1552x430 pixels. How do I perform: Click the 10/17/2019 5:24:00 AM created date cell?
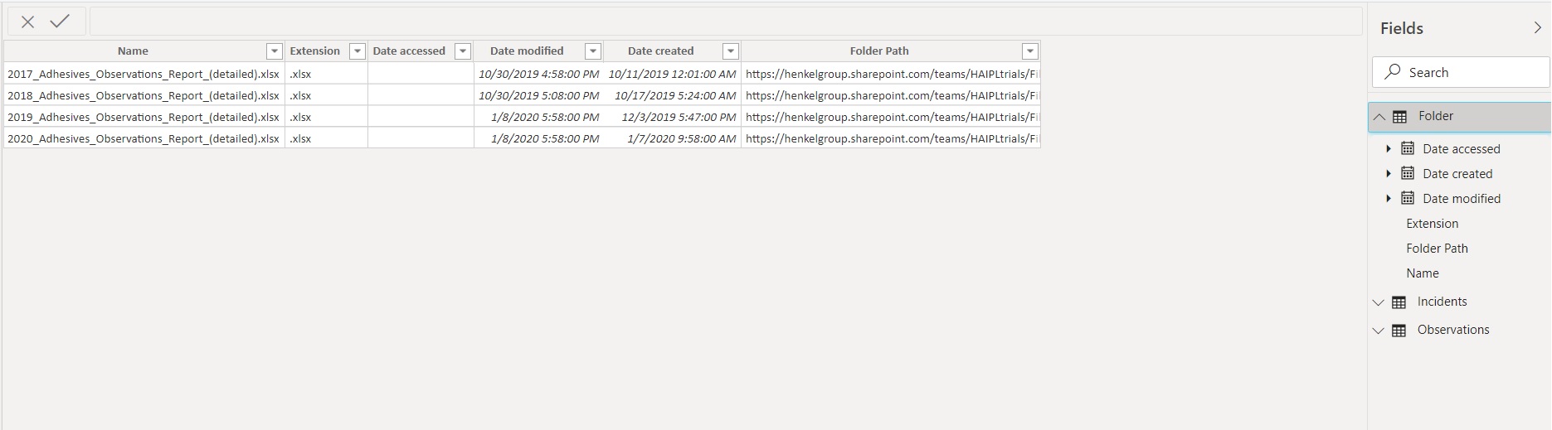(672, 95)
